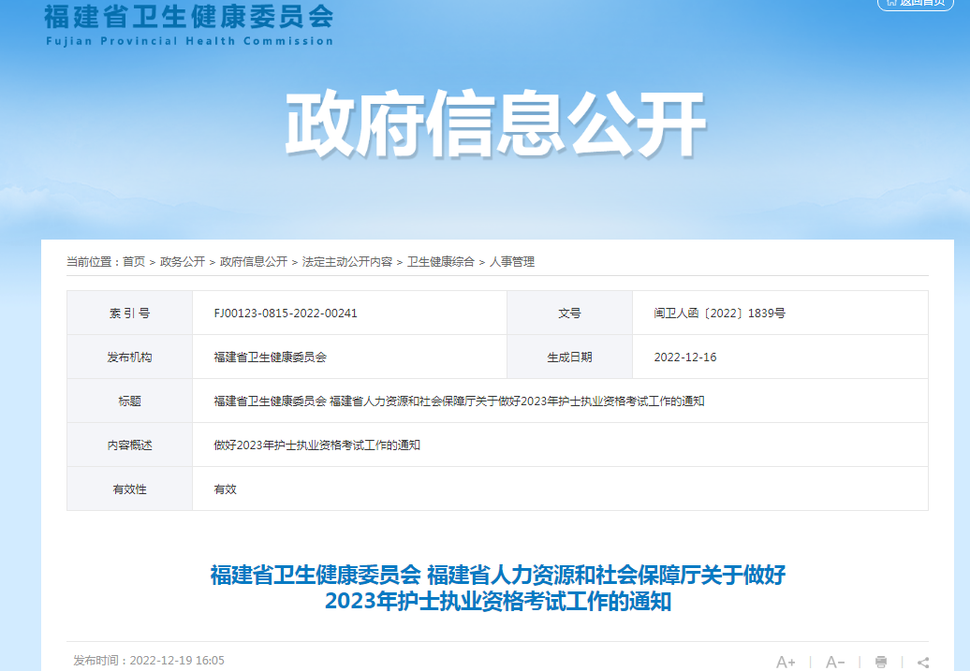Viewport: 970px width, 671px height.
Task: Click the blue article headline
Action: pyautogui.click(x=497, y=588)
